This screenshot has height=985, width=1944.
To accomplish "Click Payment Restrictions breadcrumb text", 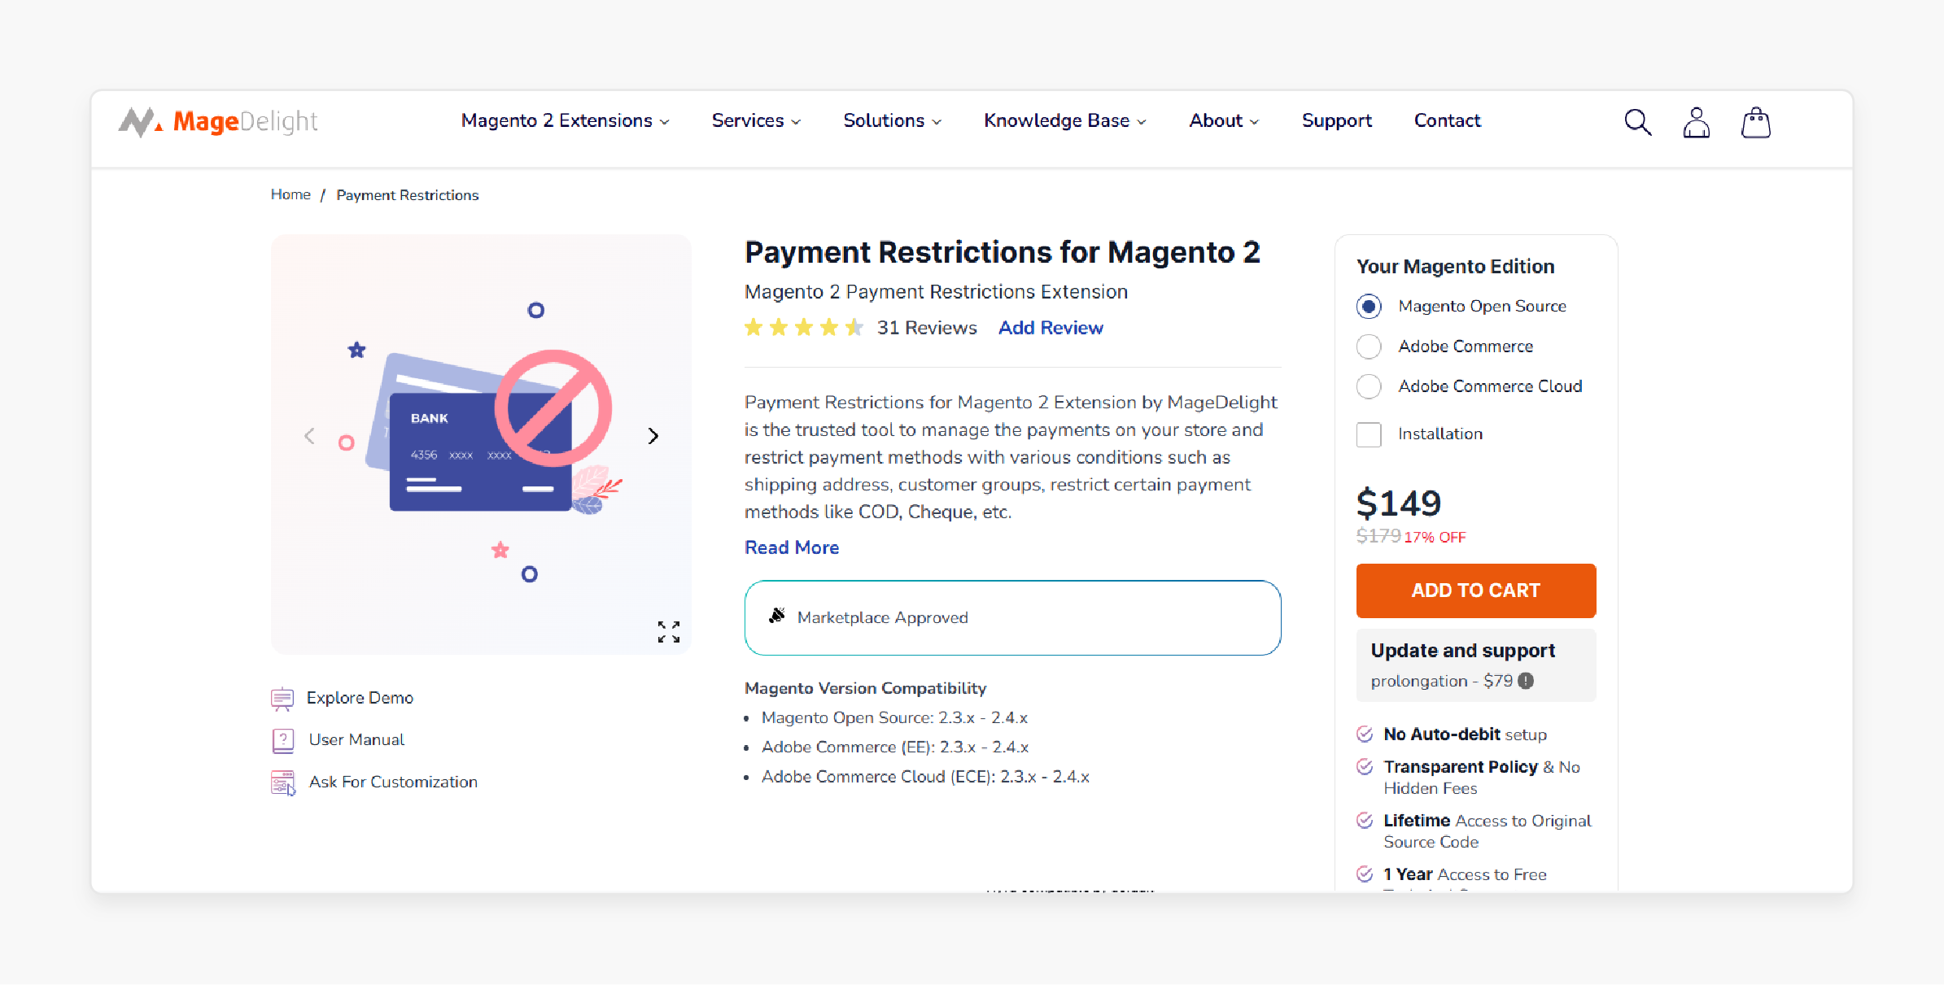I will coord(407,195).
